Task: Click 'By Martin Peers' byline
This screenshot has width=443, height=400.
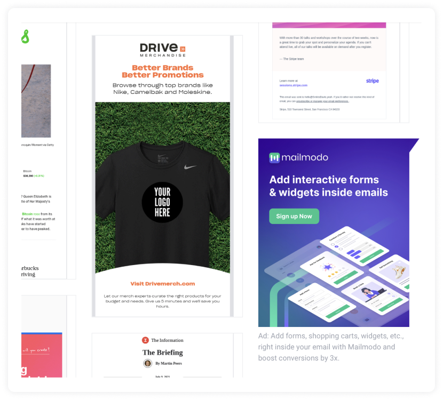Action: 169,363
